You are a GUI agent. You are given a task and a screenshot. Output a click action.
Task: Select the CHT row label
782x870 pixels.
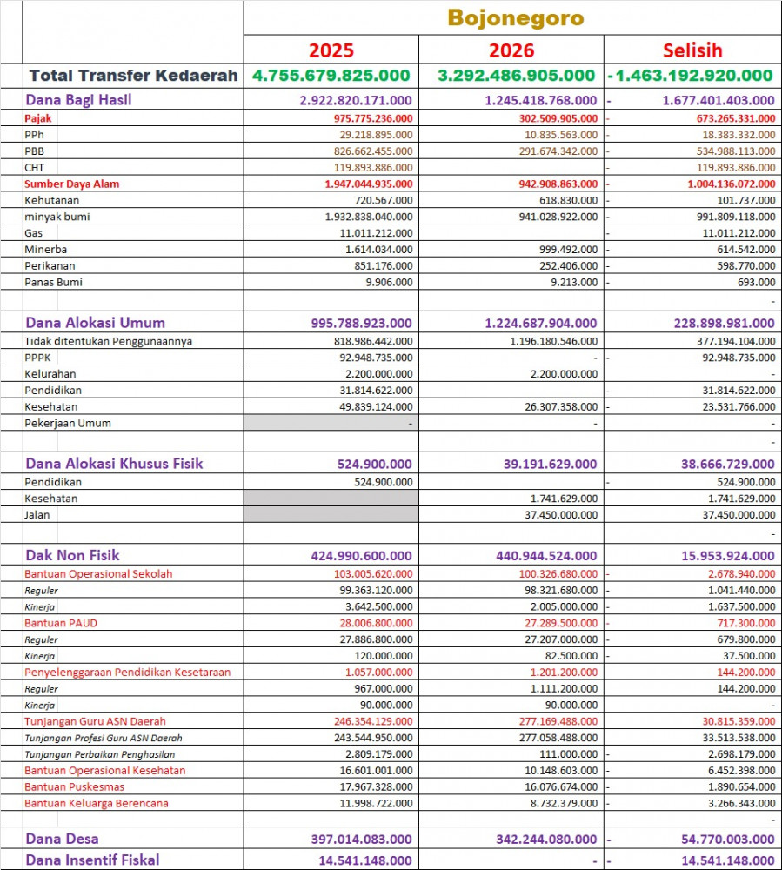pyautogui.click(x=34, y=168)
